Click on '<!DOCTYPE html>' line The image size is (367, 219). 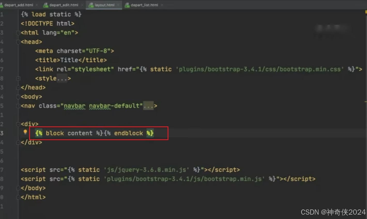click(48, 23)
